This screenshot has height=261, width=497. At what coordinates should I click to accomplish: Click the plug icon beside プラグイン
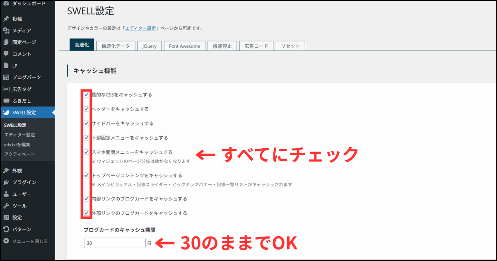coord(6,182)
